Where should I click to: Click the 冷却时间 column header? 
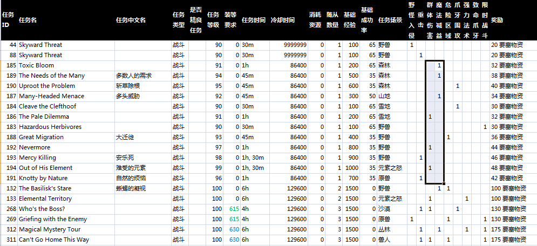pos(282,20)
